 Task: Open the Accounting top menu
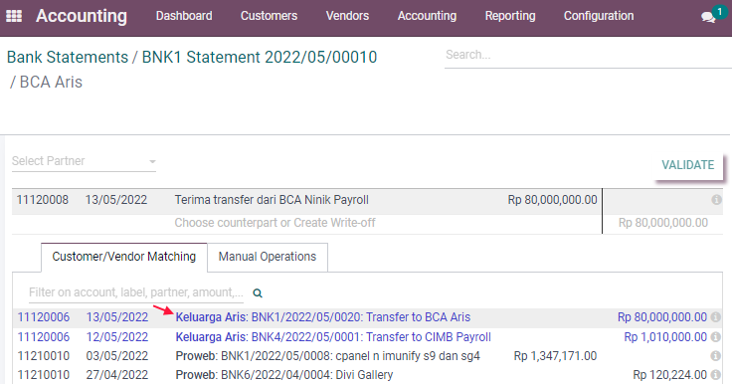(427, 16)
